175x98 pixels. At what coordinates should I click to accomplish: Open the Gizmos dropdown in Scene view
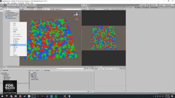coord(59,9)
